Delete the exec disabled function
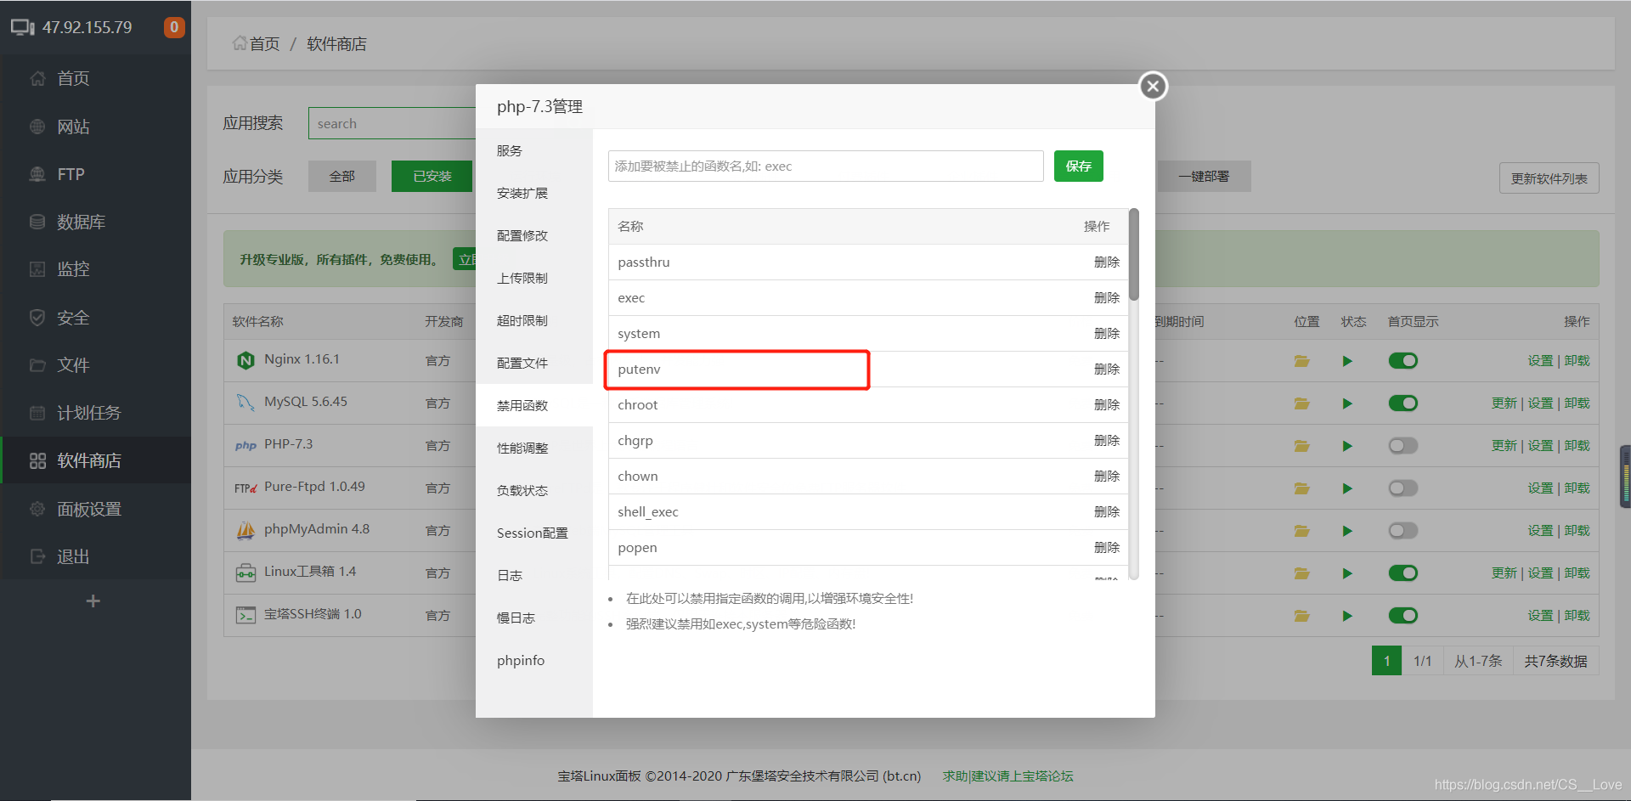The width and height of the screenshot is (1631, 801). (x=1107, y=298)
